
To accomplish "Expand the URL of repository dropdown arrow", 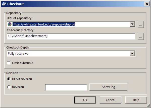I will tap(133, 24).
